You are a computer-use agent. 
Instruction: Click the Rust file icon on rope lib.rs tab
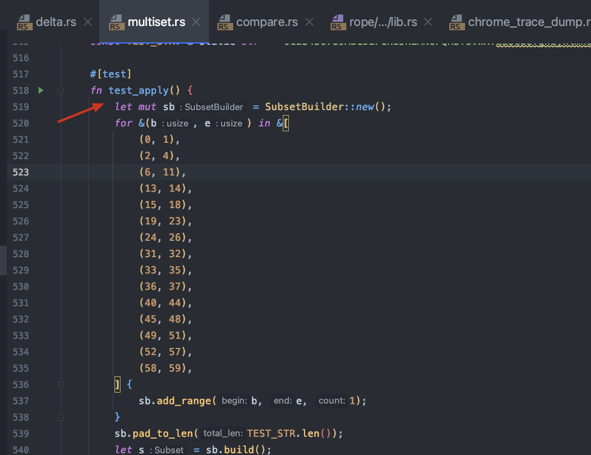coord(338,22)
